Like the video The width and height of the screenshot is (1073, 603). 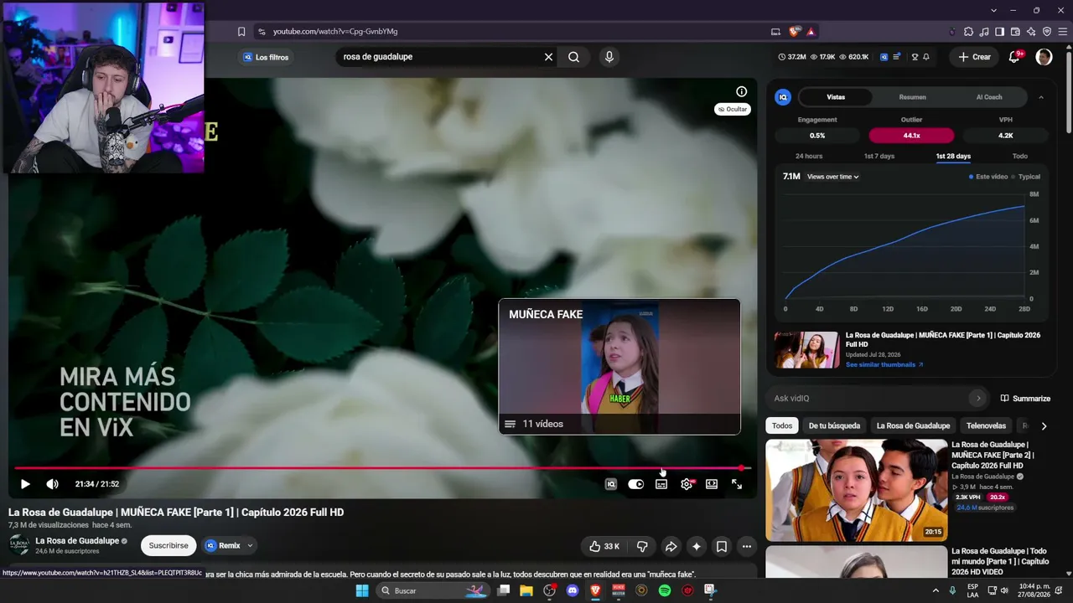604,546
